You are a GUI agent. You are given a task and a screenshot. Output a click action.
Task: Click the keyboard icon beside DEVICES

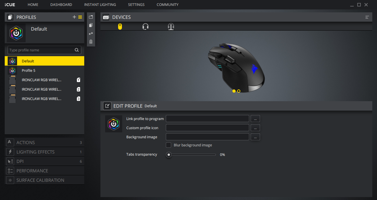[x=106, y=17]
